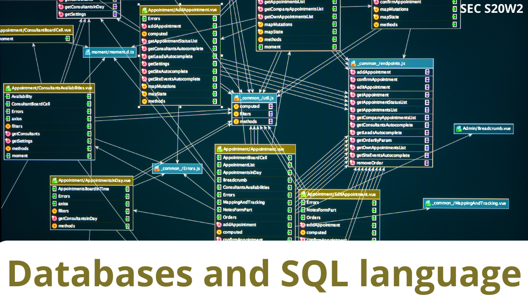The image size is (528, 297).
Task: Click the file icon of Appointment/EditAppointment.vue header
Action: 303,194
